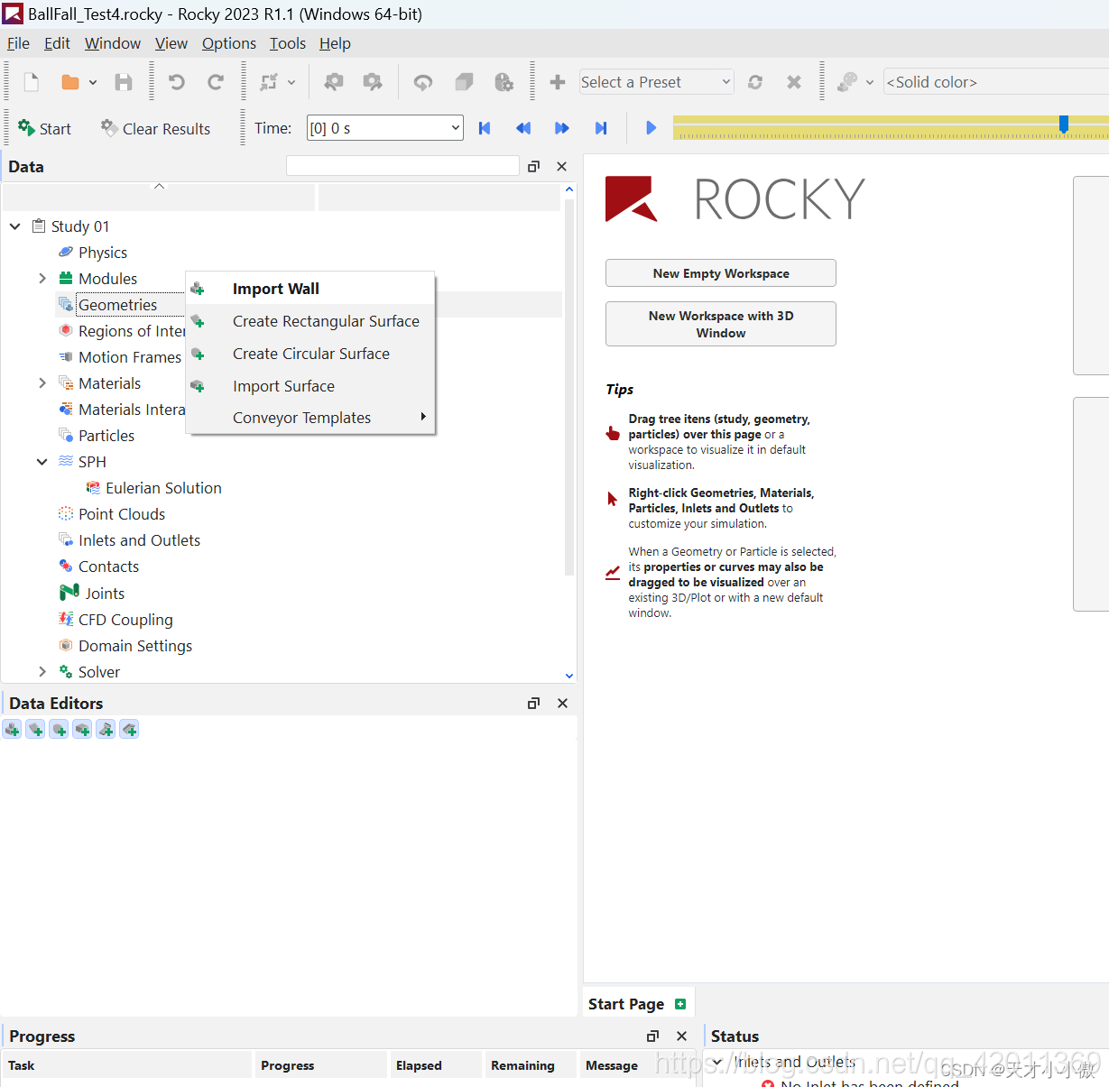Select CFD Coupling tree item
Image resolution: width=1109 pixels, height=1087 pixels.
point(125,620)
